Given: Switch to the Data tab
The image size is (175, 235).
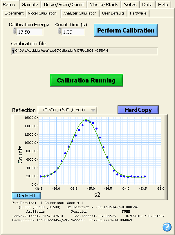Looking at the screenshot, I should 147,5.
